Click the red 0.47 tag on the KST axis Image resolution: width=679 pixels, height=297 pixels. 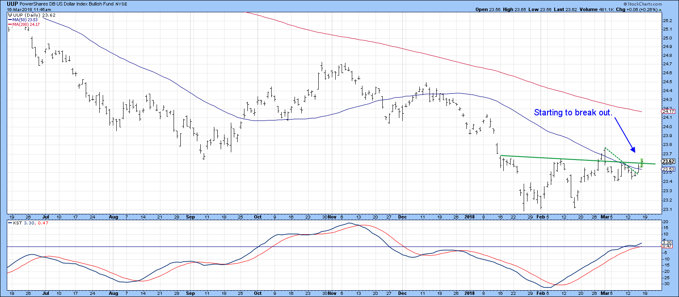pos(666,246)
